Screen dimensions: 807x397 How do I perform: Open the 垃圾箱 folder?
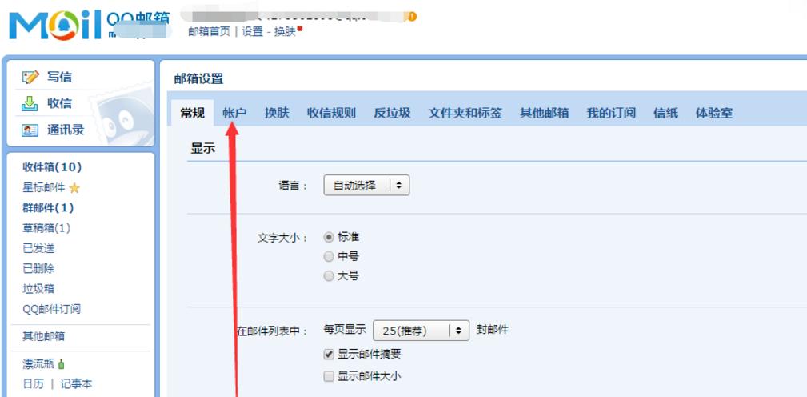[x=38, y=289]
